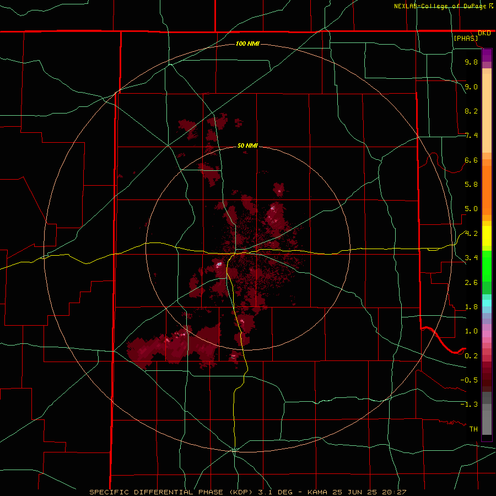Click the 9.0 value on the legend
This screenshot has width=496, height=496.
471,87
